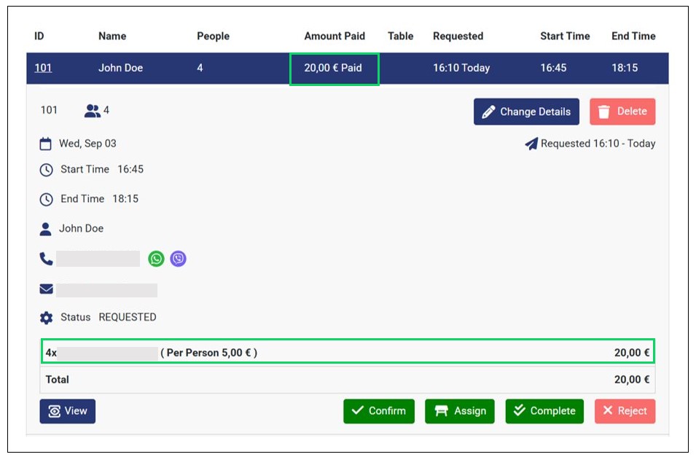Delete the reservation with Delete button
Image resolution: width=696 pixels, height=457 pixels.
pos(622,112)
